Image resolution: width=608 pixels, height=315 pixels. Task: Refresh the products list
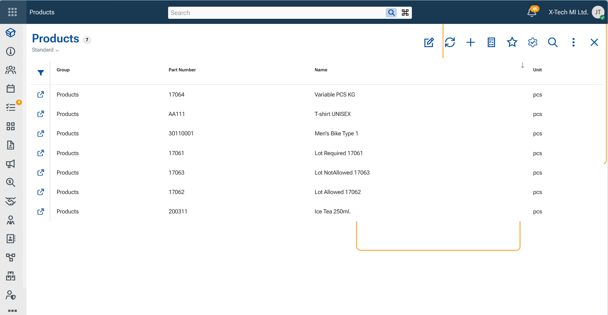[x=450, y=42]
